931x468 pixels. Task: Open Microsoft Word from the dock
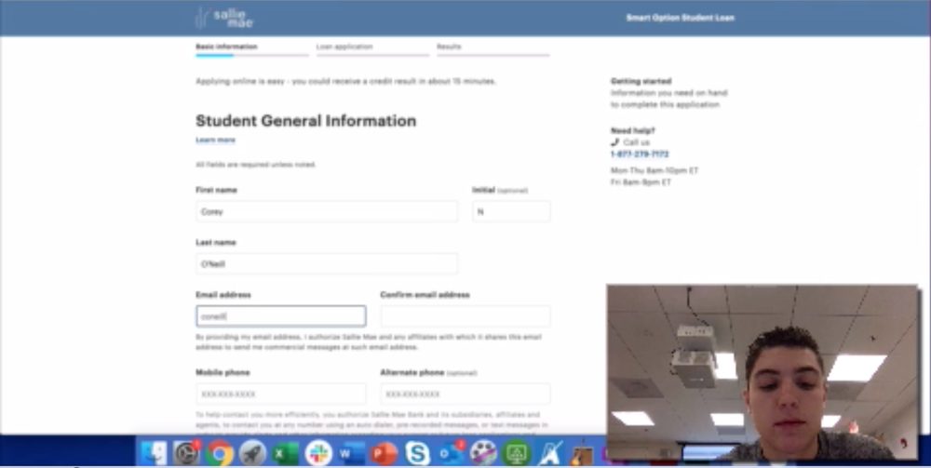point(352,454)
